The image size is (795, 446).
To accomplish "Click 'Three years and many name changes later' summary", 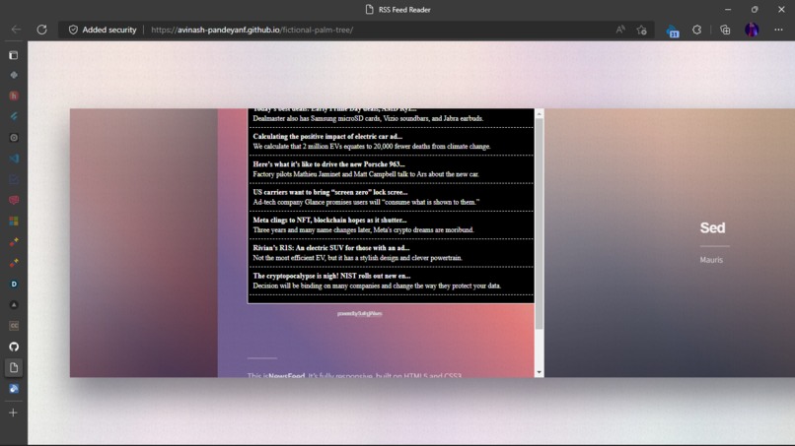I will pos(363,229).
